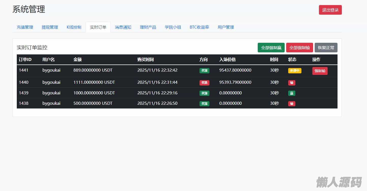Select the 实时订单 tab
Screen dimensions: 367x191
(98, 27)
